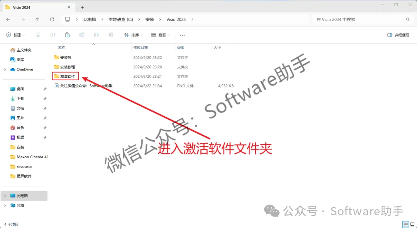This screenshot has height=228, width=417.
Task: Close the Visio 2024 tab
Action: [x=69, y=7]
